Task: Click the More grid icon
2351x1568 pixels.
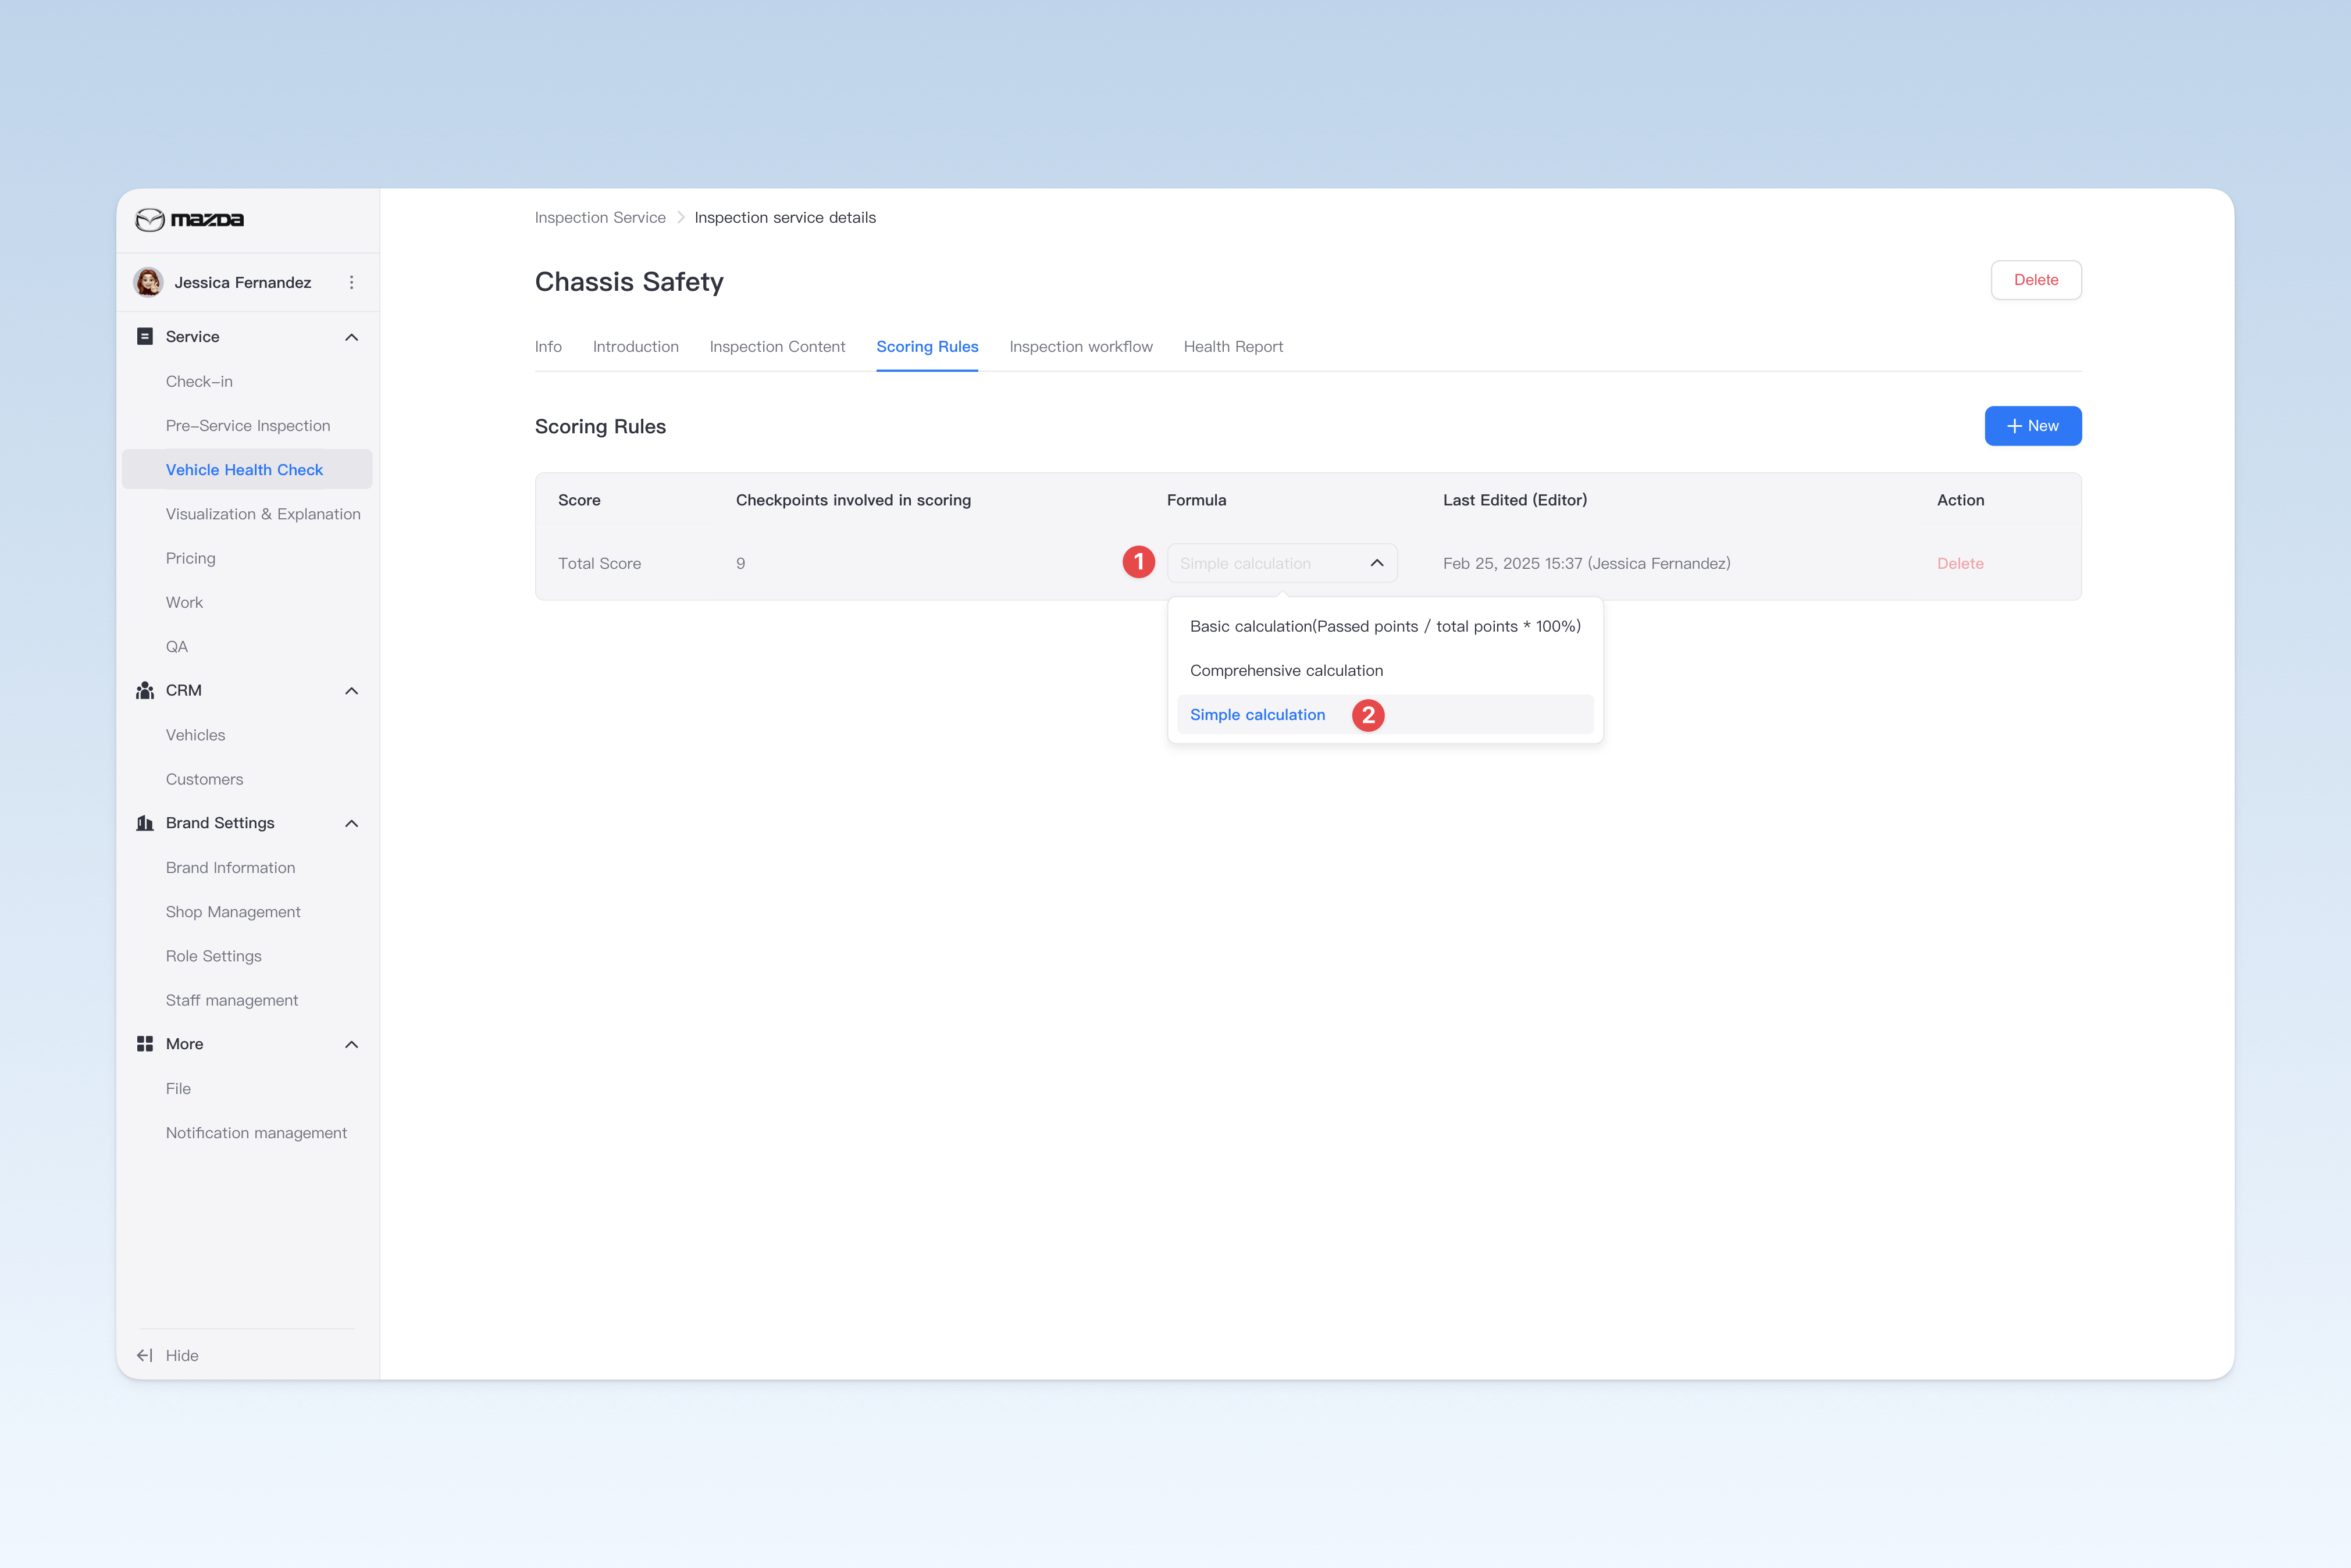Action: (145, 1044)
